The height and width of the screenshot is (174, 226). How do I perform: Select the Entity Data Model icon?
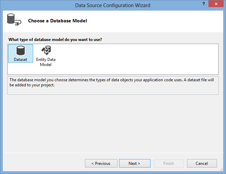pos(46,51)
